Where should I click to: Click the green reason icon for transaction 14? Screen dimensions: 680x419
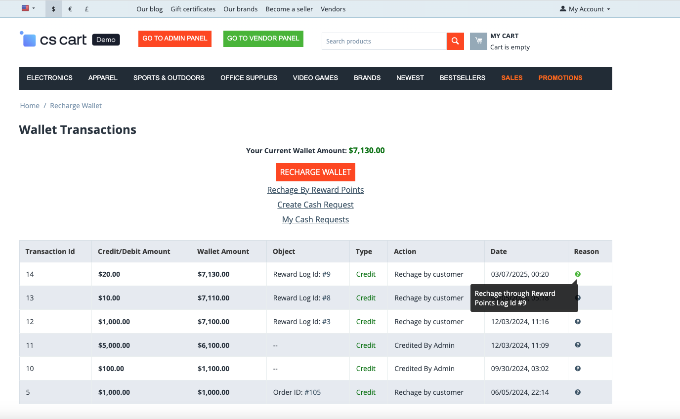(578, 274)
